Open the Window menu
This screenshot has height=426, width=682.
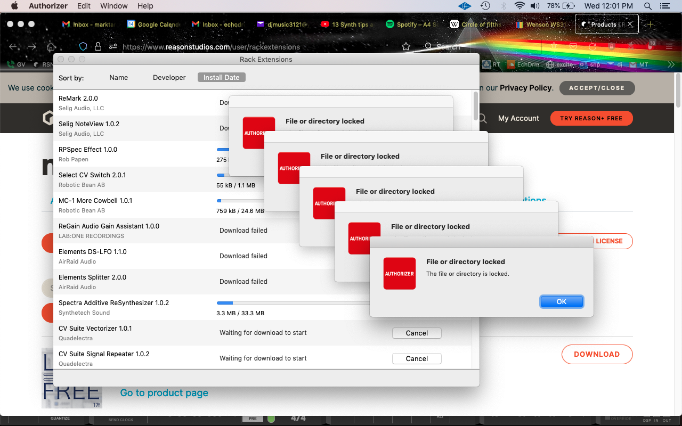114,6
